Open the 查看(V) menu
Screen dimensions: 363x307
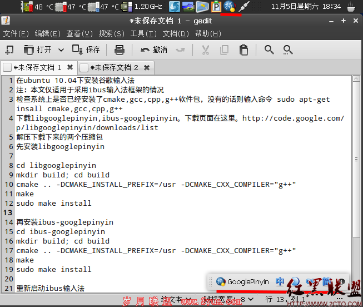79,34
